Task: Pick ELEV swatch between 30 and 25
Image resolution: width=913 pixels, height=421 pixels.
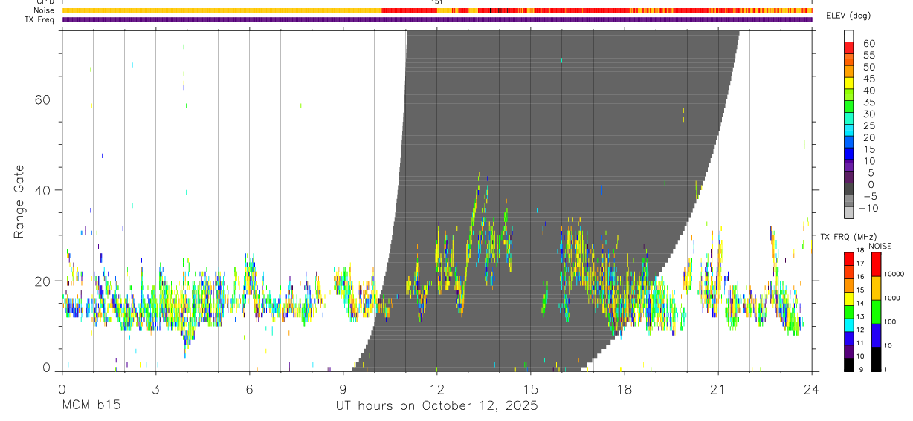Action: (x=849, y=119)
